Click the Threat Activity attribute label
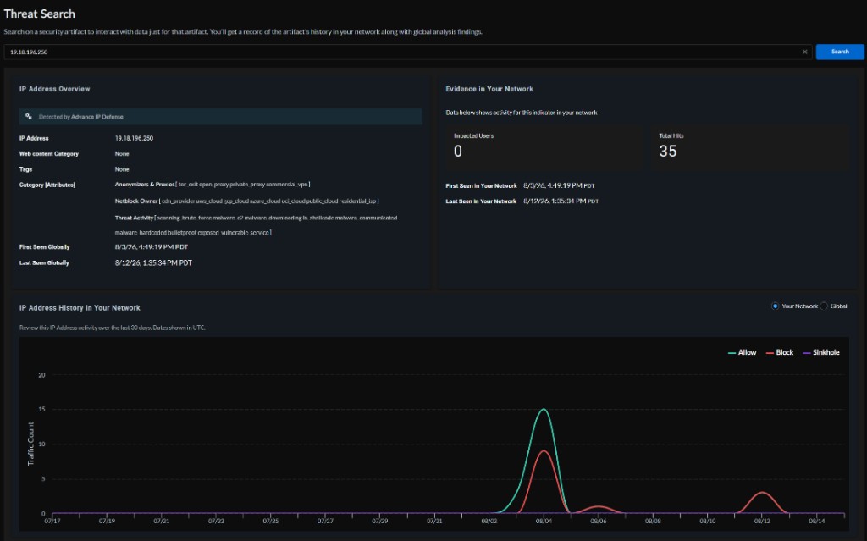Viewport: 867px width, 541px height. tap(134, 218)
